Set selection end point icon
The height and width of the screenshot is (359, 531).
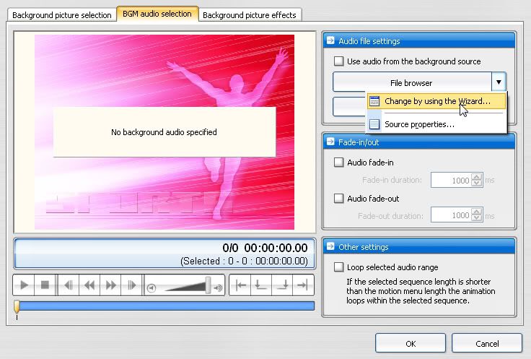click(283, 285)
